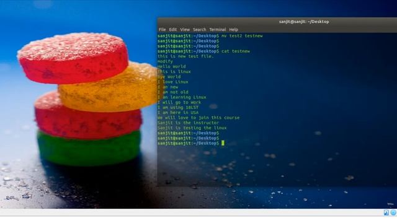Click the output line 'modify'
Image resolution: width=397 pixels, height=223 pixels.
pos(165,61)
